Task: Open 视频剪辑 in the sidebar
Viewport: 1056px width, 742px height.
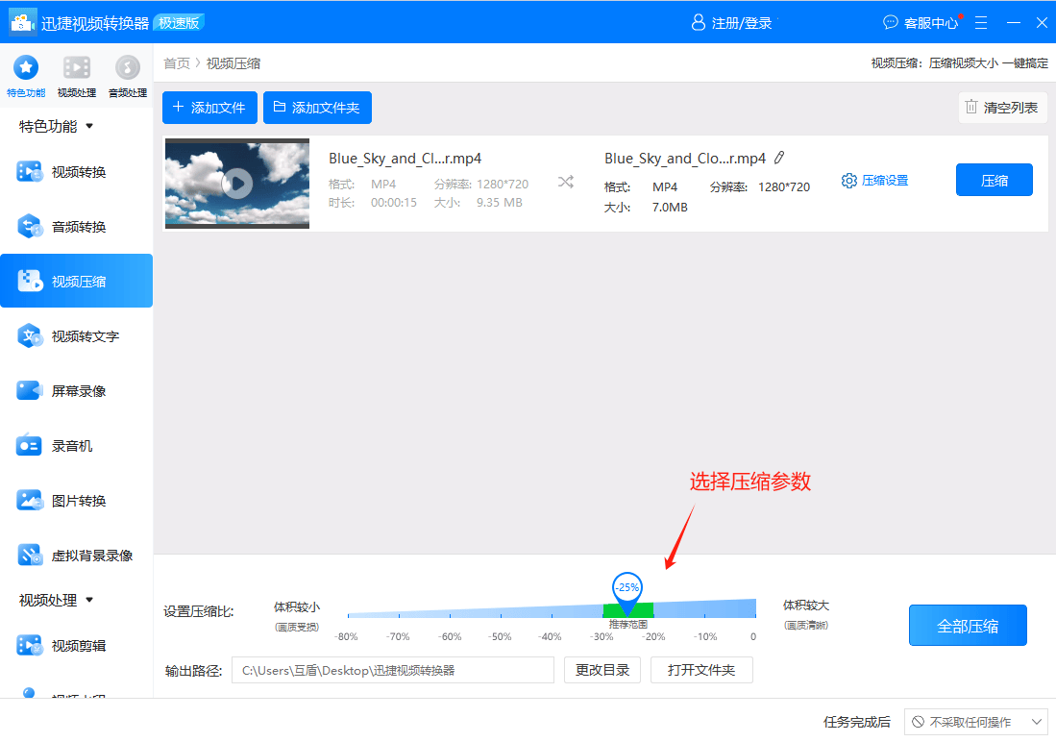Action: [76, 646]
